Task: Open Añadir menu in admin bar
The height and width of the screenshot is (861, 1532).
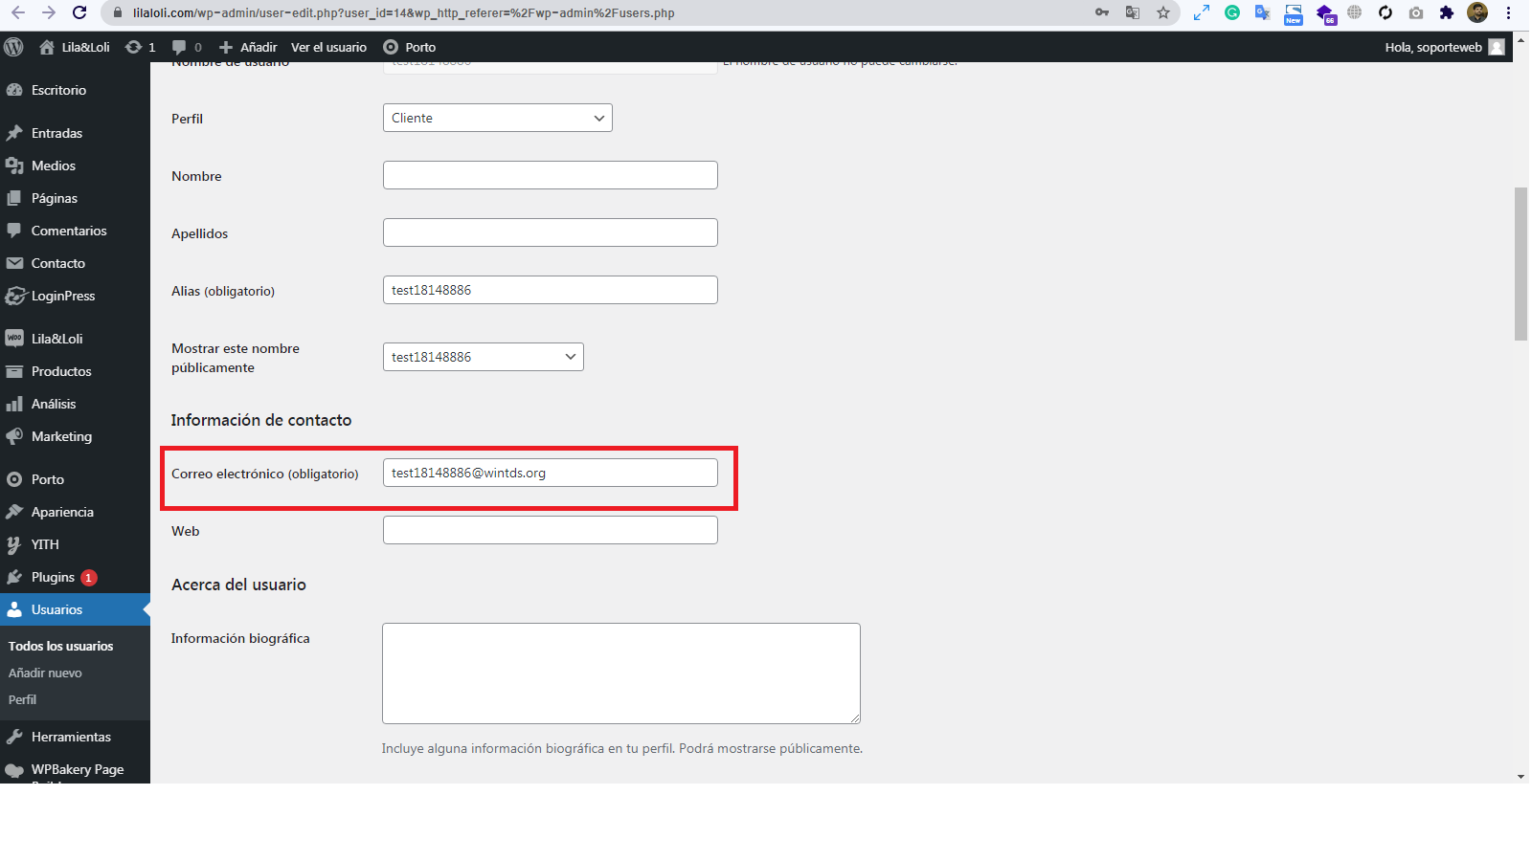Action: click(x=248, y=47)
